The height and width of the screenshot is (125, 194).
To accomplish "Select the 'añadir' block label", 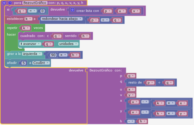I will coord(12,63).
